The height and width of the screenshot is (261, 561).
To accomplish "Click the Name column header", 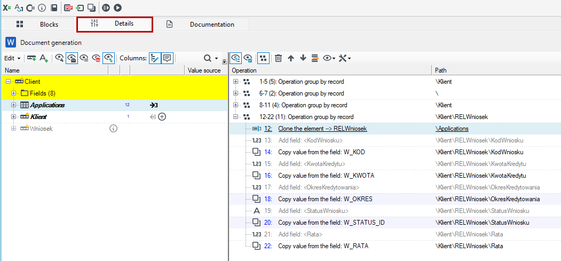I will point(55,70).
